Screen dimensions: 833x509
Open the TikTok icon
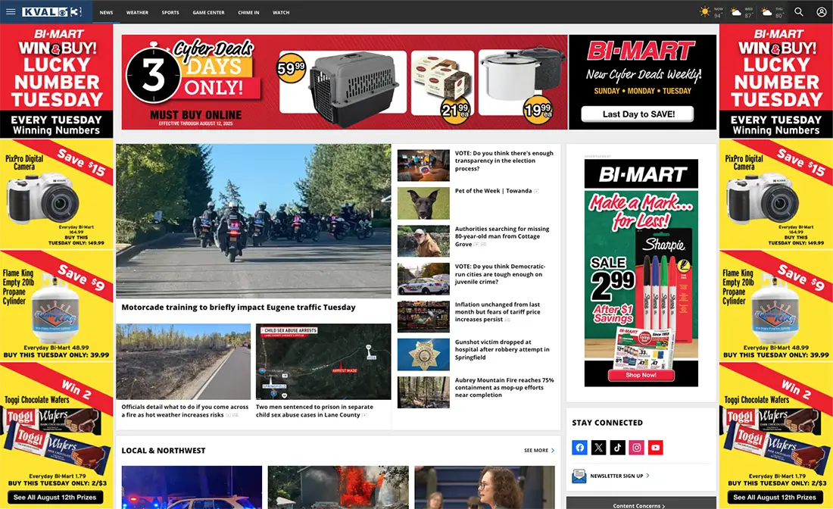pos(617,448)
